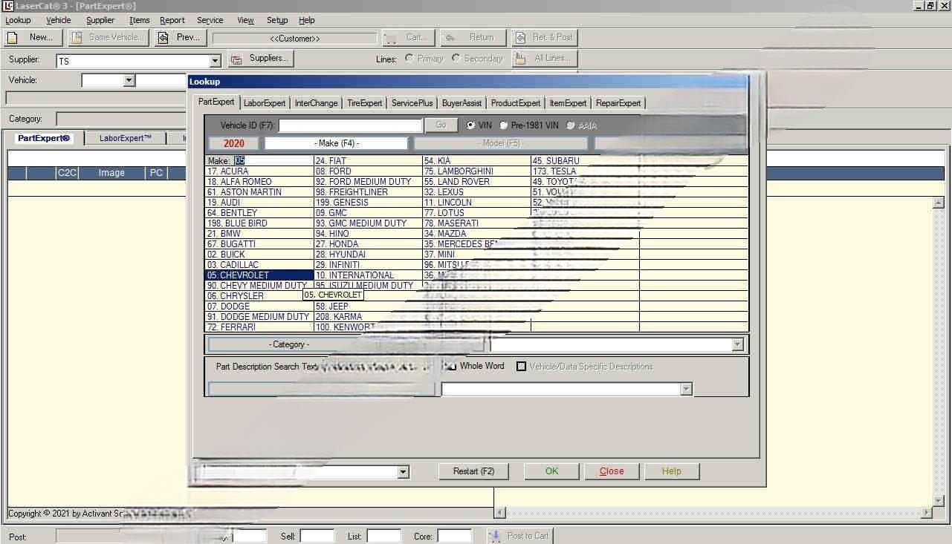Switch to InterChange tab
952x544 pixels.
pyautogui.click(x=316, y=103)
